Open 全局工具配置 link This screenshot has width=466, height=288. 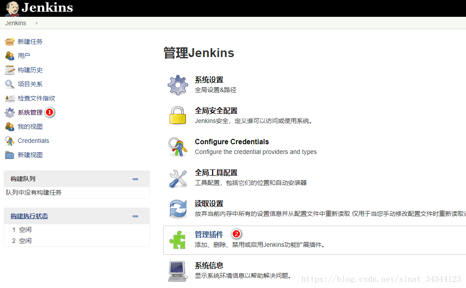[x=216, y=173]
